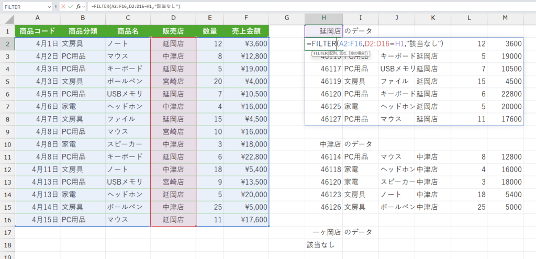Place cursor in the formula bar text
Viewport: 536px width, 259px height.
tap(136, 6)
